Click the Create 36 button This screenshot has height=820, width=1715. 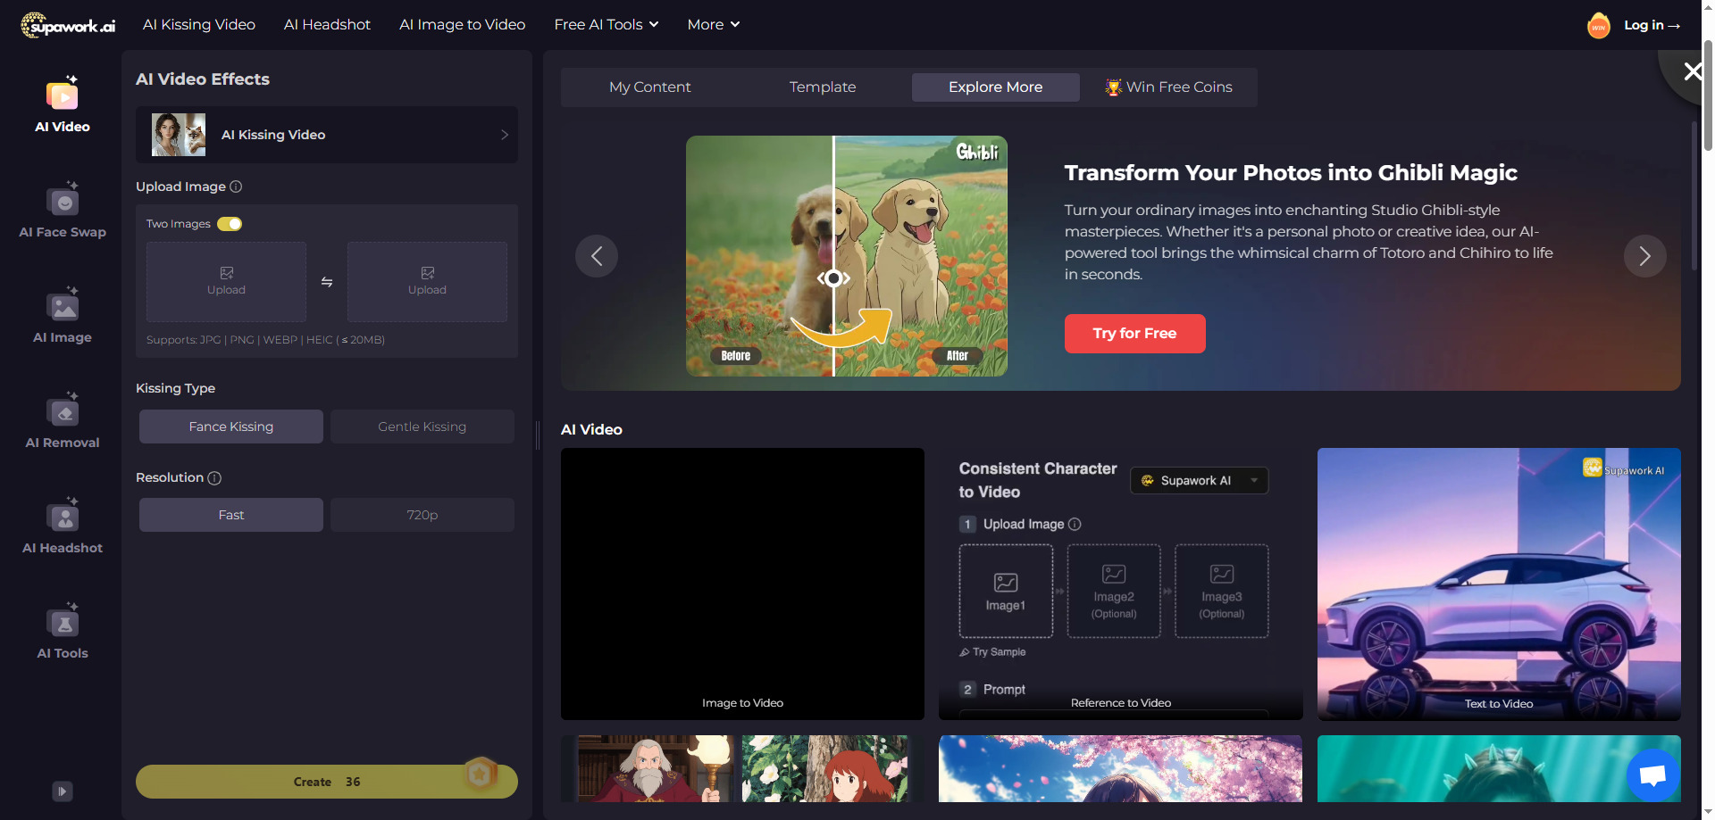coord(327,782)
